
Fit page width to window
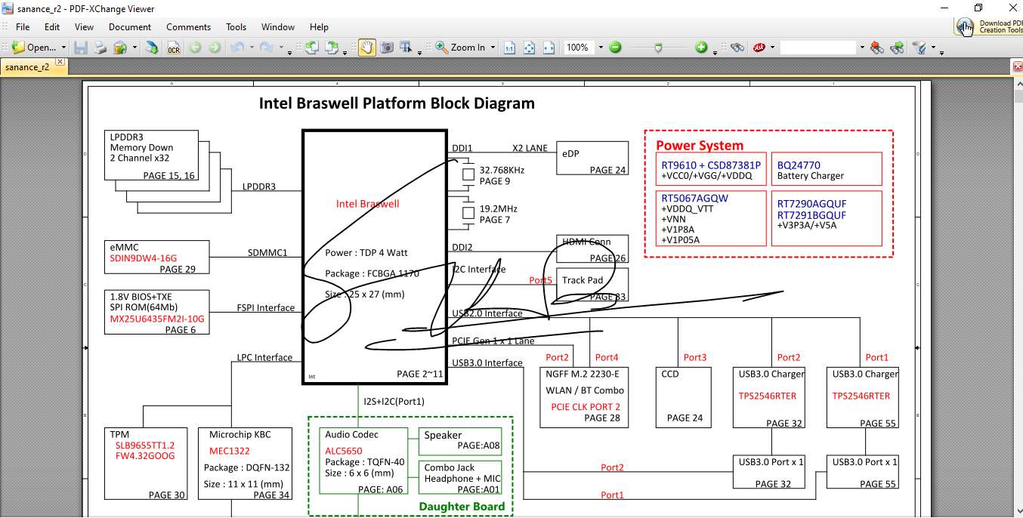[x=549, y=47]
